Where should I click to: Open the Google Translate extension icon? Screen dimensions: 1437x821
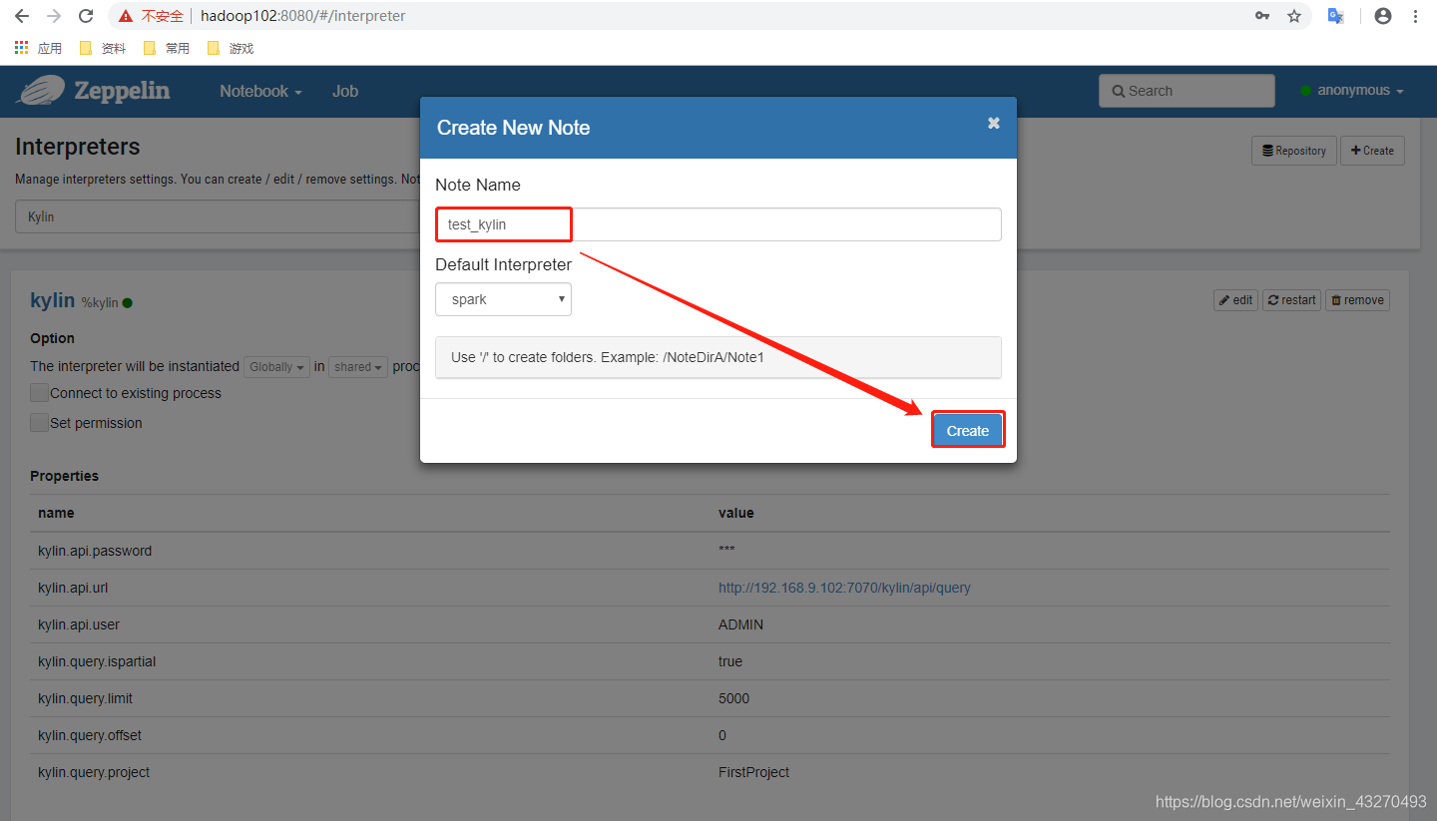click(x=1335, y=16)
